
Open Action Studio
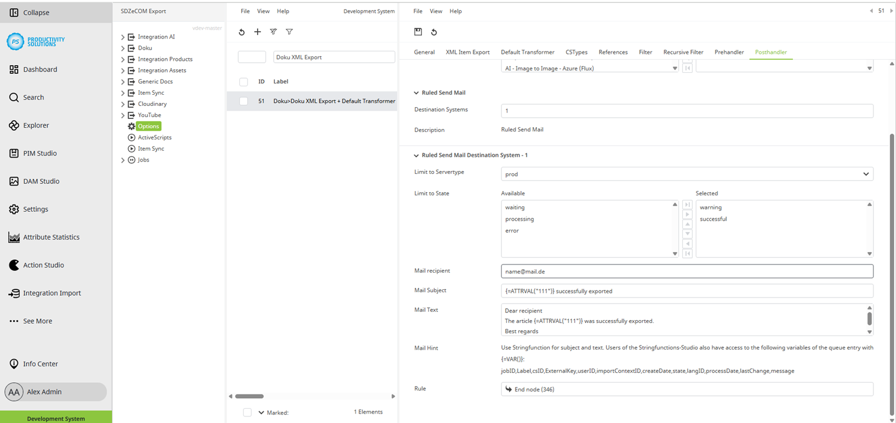click(x=36, y=265)
